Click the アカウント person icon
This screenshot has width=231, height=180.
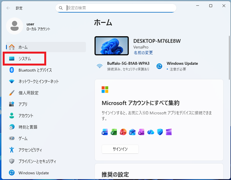tap(12, 116)
